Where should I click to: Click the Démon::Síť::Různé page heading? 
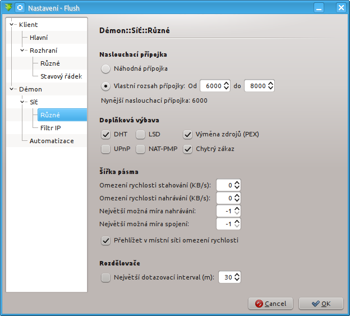click(x=135, y=30)
